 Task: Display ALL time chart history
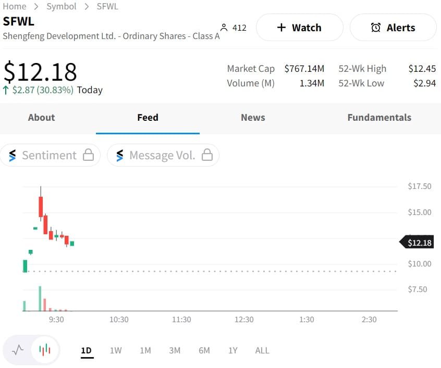[x=262, y=350]
